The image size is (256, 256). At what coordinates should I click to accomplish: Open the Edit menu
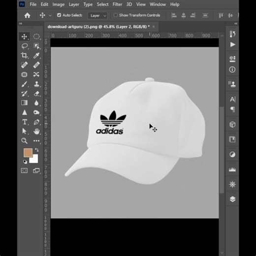point(44,4)
